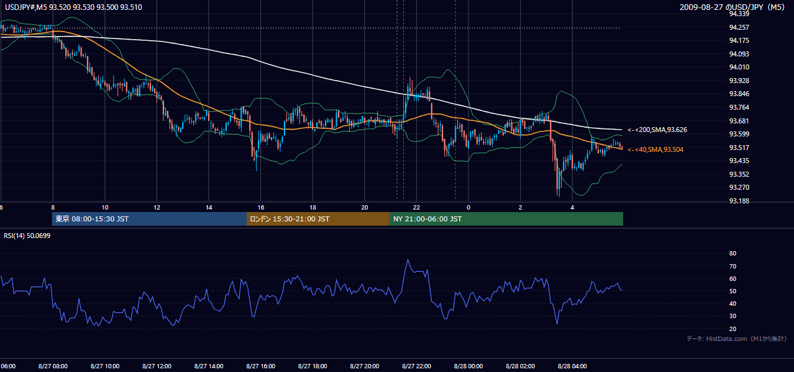This screenshot has width=794, height=372.
Task: Click price axis value 94.257
Action: tap(739, 27)
